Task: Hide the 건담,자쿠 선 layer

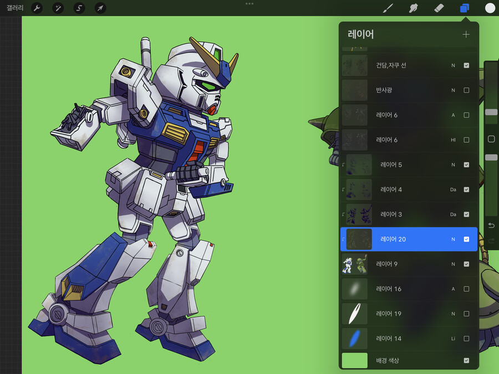Action: (x=466, y=65)
